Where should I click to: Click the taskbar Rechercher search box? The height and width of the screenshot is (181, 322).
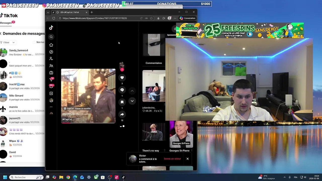(x=26, y=177)
